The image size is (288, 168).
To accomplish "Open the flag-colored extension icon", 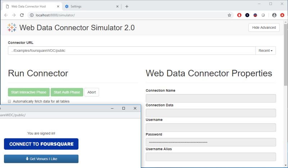I will point(255,15).
